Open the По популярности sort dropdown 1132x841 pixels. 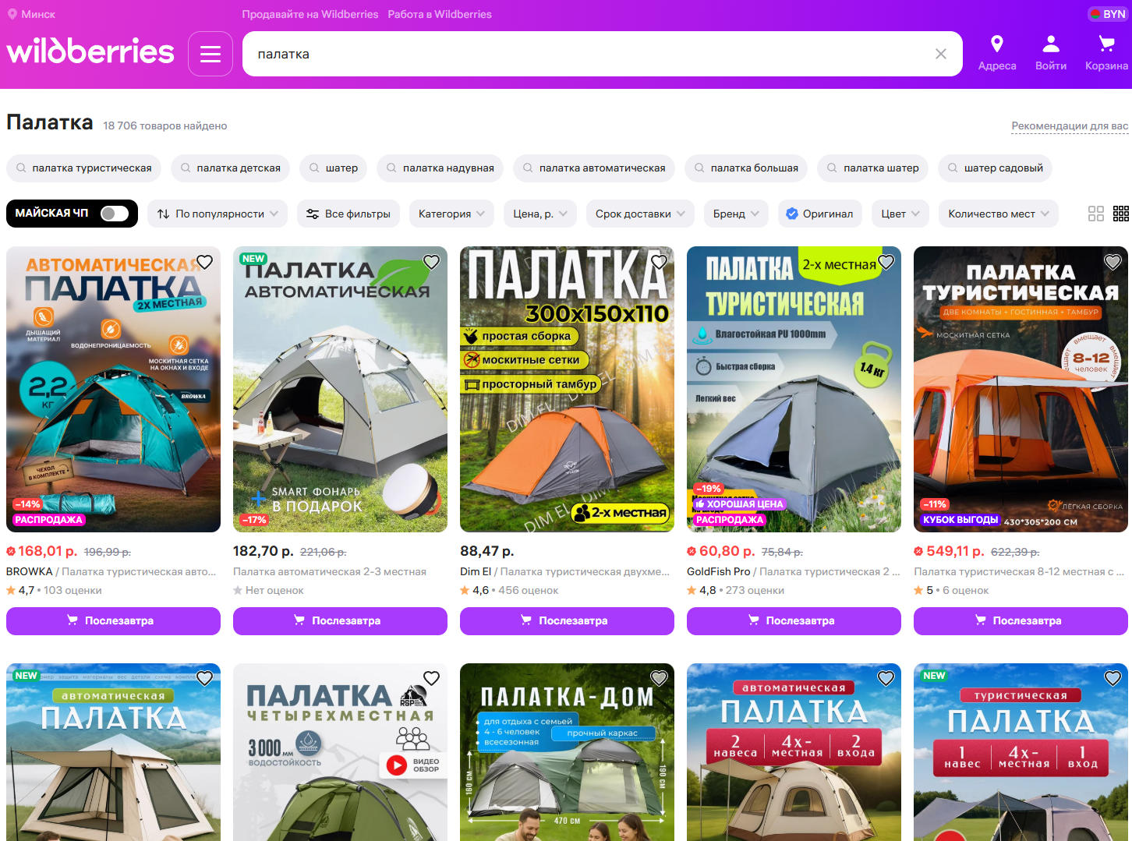point(218,214)
